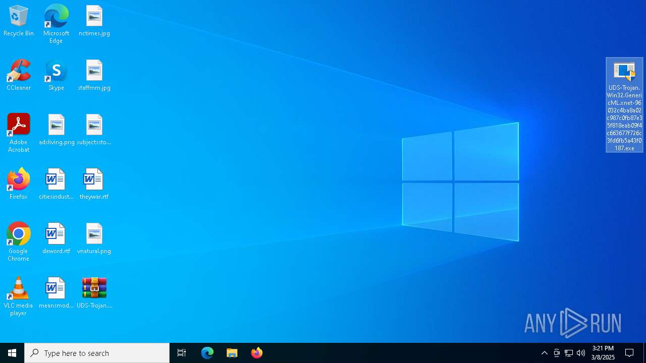Viewport: 646px width, 363px height.
Task: Open the Windows Start menu
Action: 12,353
